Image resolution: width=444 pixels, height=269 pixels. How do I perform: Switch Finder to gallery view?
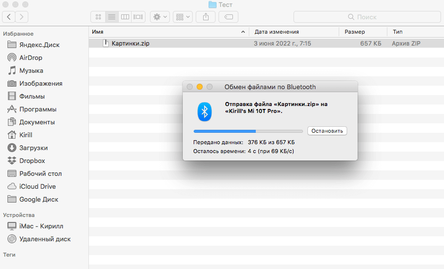(139, 17)
